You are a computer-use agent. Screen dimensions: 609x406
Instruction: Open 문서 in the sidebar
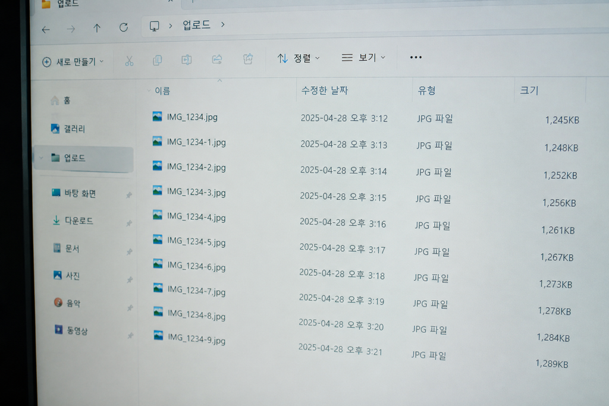click(67, 248)
